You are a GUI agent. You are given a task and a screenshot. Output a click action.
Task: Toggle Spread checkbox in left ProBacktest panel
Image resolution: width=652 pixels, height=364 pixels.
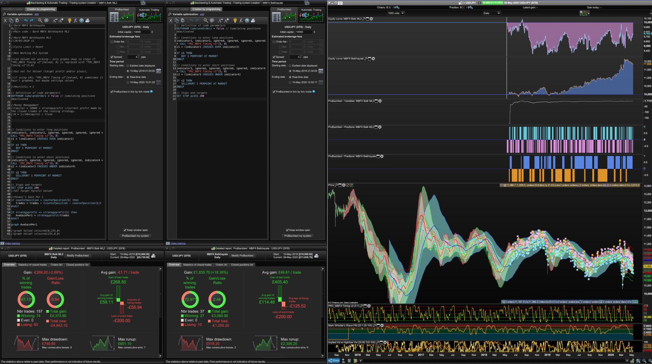click(x=112, y=57)
